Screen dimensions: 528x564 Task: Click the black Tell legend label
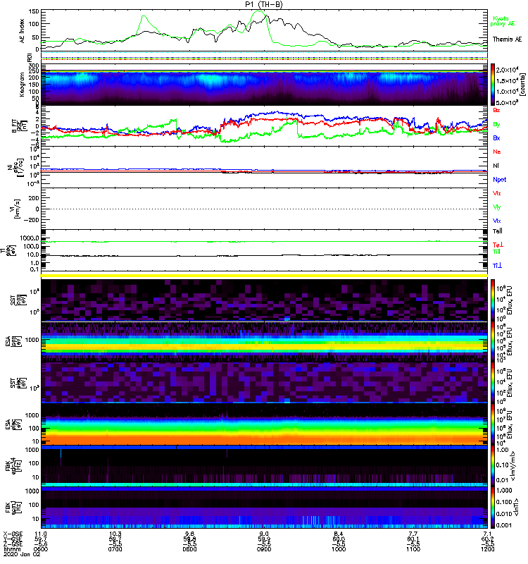498,231
